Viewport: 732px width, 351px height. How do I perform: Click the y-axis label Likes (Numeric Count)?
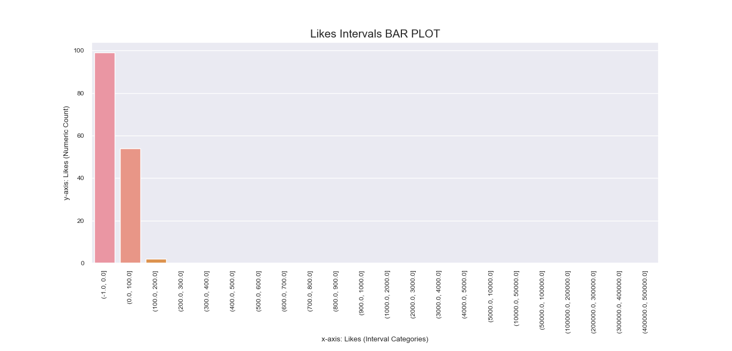pos(66,153)
